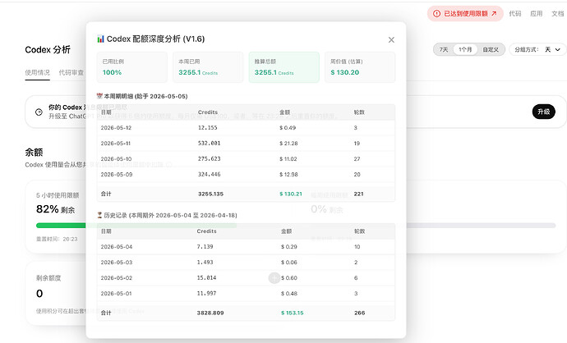Screen dimensions: 567x343
Task: Select the 2026-05-02 history row date
Action: click(117, 278)
